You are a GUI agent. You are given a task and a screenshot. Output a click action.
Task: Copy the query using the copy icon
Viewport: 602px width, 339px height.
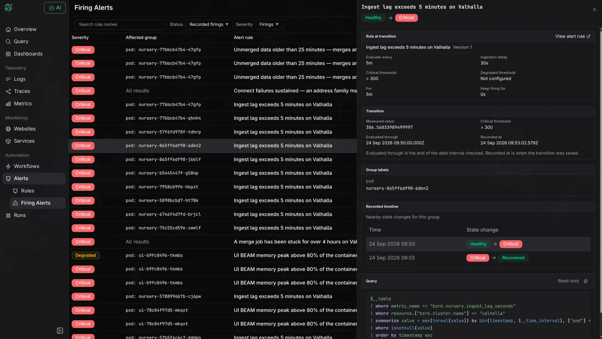click(585, 281)
